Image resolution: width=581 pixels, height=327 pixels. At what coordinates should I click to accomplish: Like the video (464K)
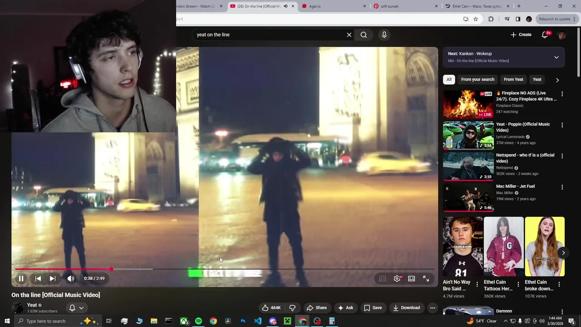coord(271,307)
